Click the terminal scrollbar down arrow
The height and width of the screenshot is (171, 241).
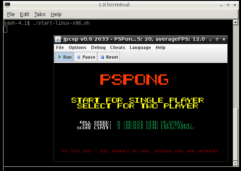[x=236, y=163]
